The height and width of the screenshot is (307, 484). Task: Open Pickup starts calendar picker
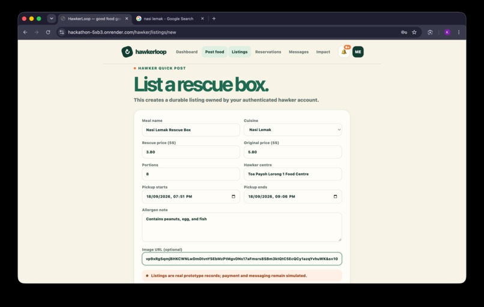pos(234,196)
